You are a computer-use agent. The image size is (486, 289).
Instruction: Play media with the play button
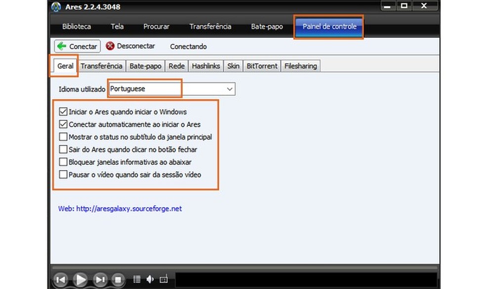(81, 280)
